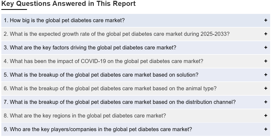Click the black underline below the heading

point(14,9)
